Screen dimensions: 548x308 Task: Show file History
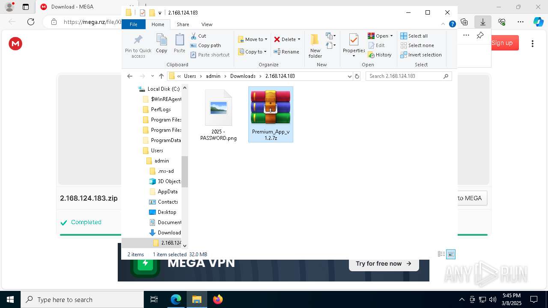tap(380, 55)
